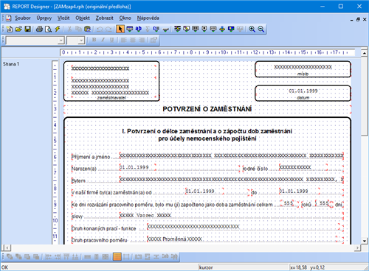
Task: Click the document icon left of Soubor
Action: tap(9, 18)
